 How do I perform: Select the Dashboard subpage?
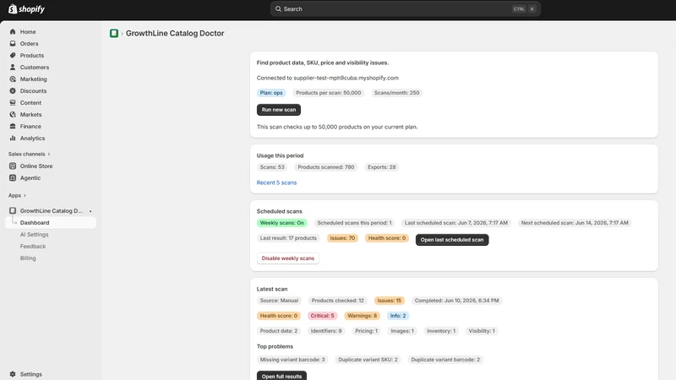51,223
